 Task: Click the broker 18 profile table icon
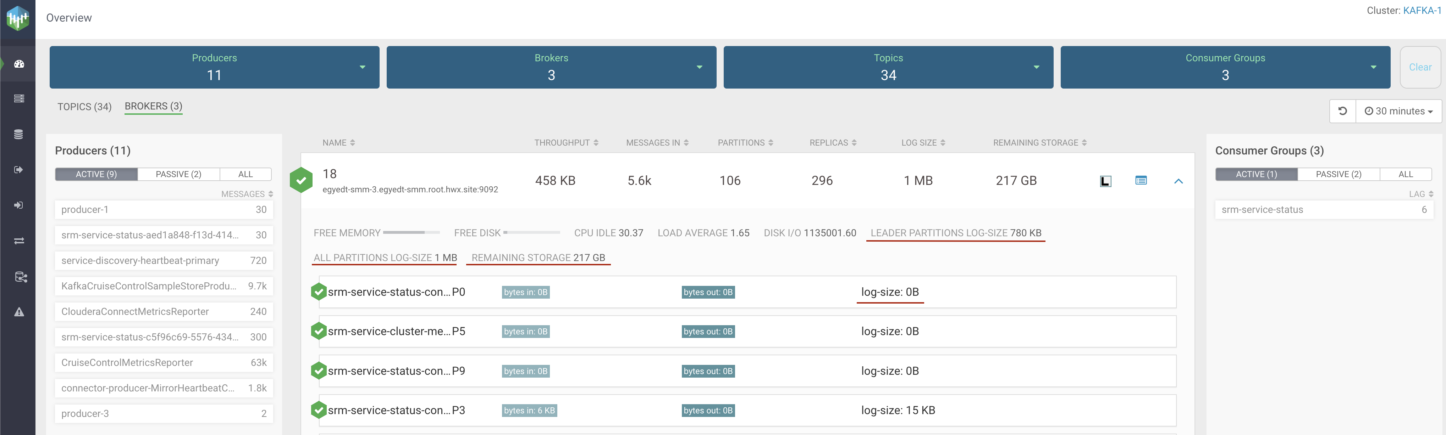(1141, 181)
